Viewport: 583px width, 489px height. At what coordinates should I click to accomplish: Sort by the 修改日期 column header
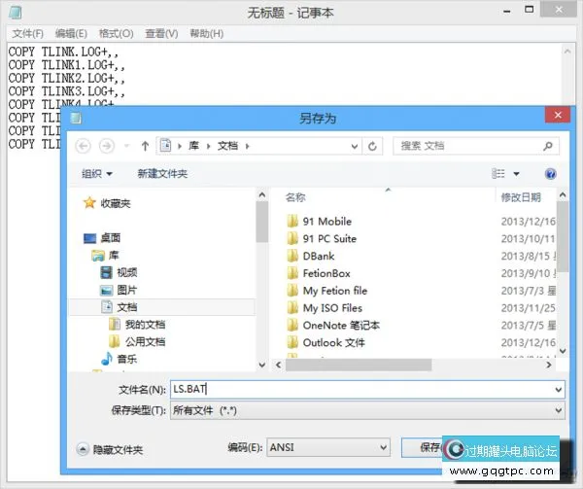pos(521,197)
